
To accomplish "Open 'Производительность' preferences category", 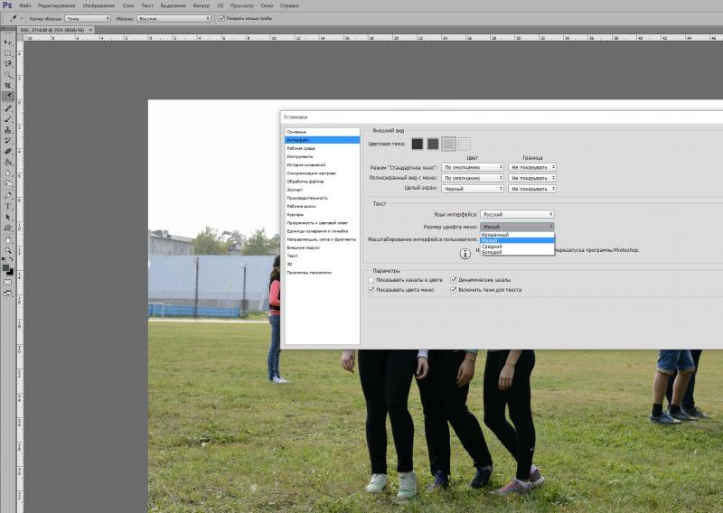I will click(323, 198).
